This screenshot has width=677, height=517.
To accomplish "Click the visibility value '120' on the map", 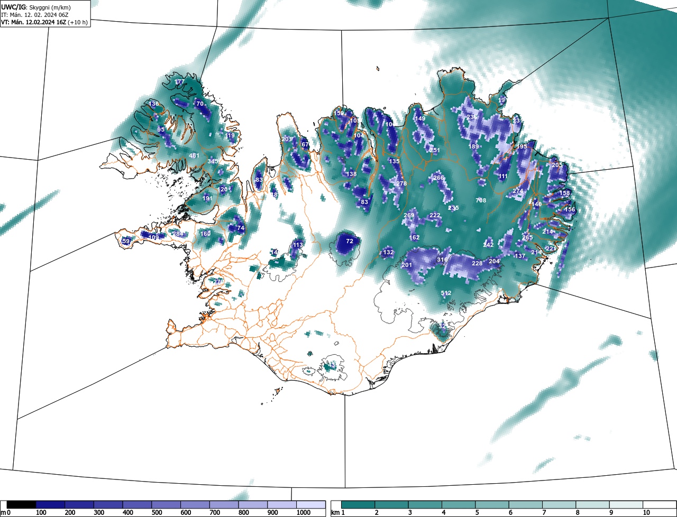I will coord(223,189).
